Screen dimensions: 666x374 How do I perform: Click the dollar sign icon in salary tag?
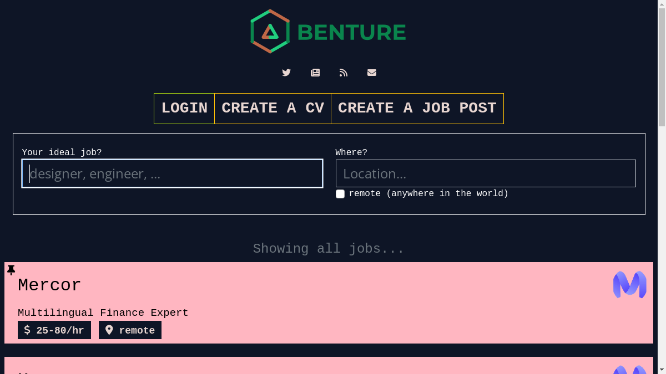pos(27,330)
